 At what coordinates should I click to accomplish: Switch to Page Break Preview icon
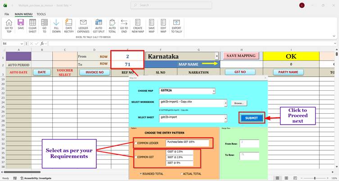point(295,178)
